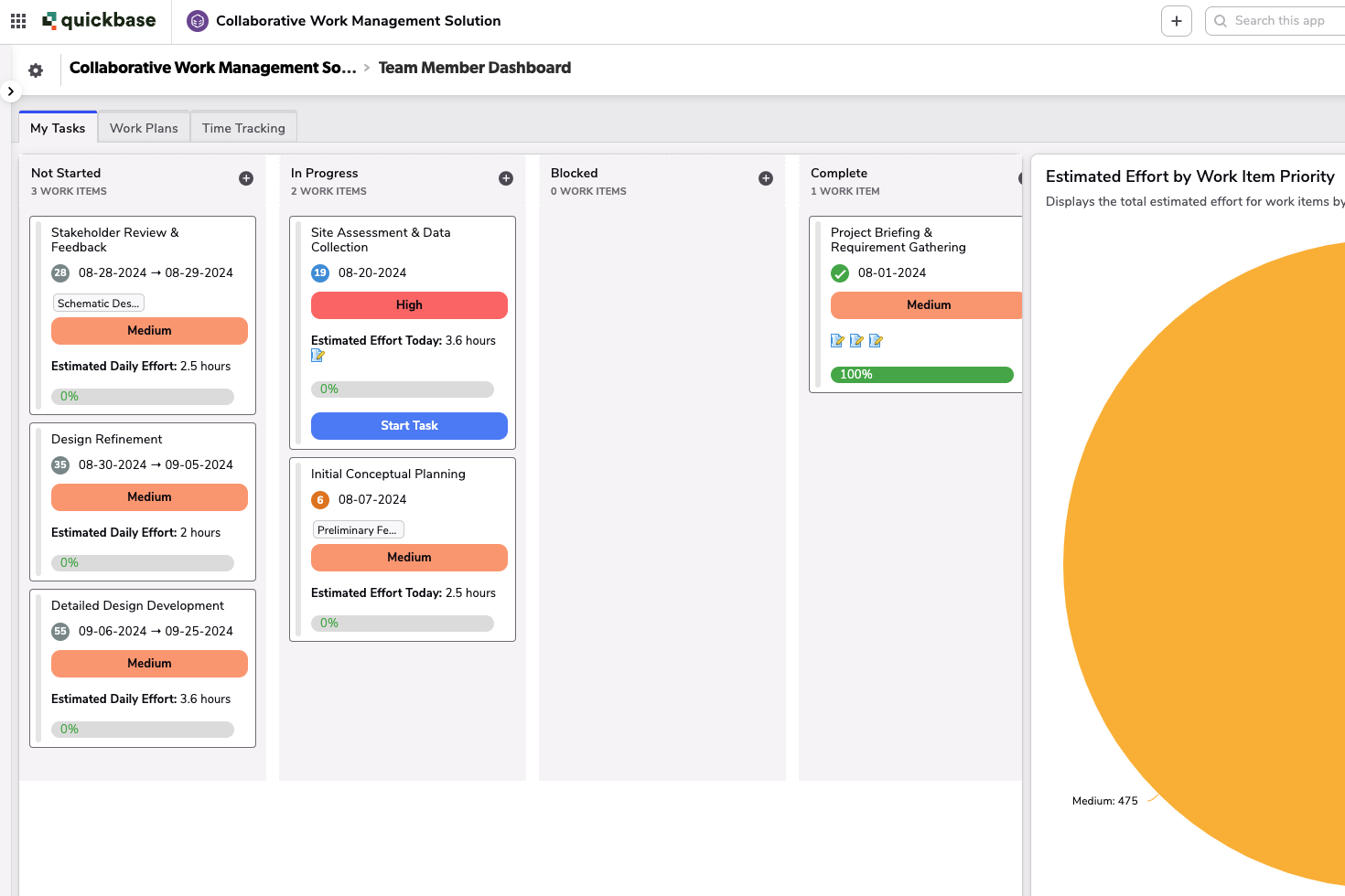Click the High priority label on Site Assessment

(x=409, y=305)
